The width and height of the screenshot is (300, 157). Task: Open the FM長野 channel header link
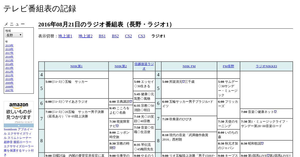click(x=228, y=66)
